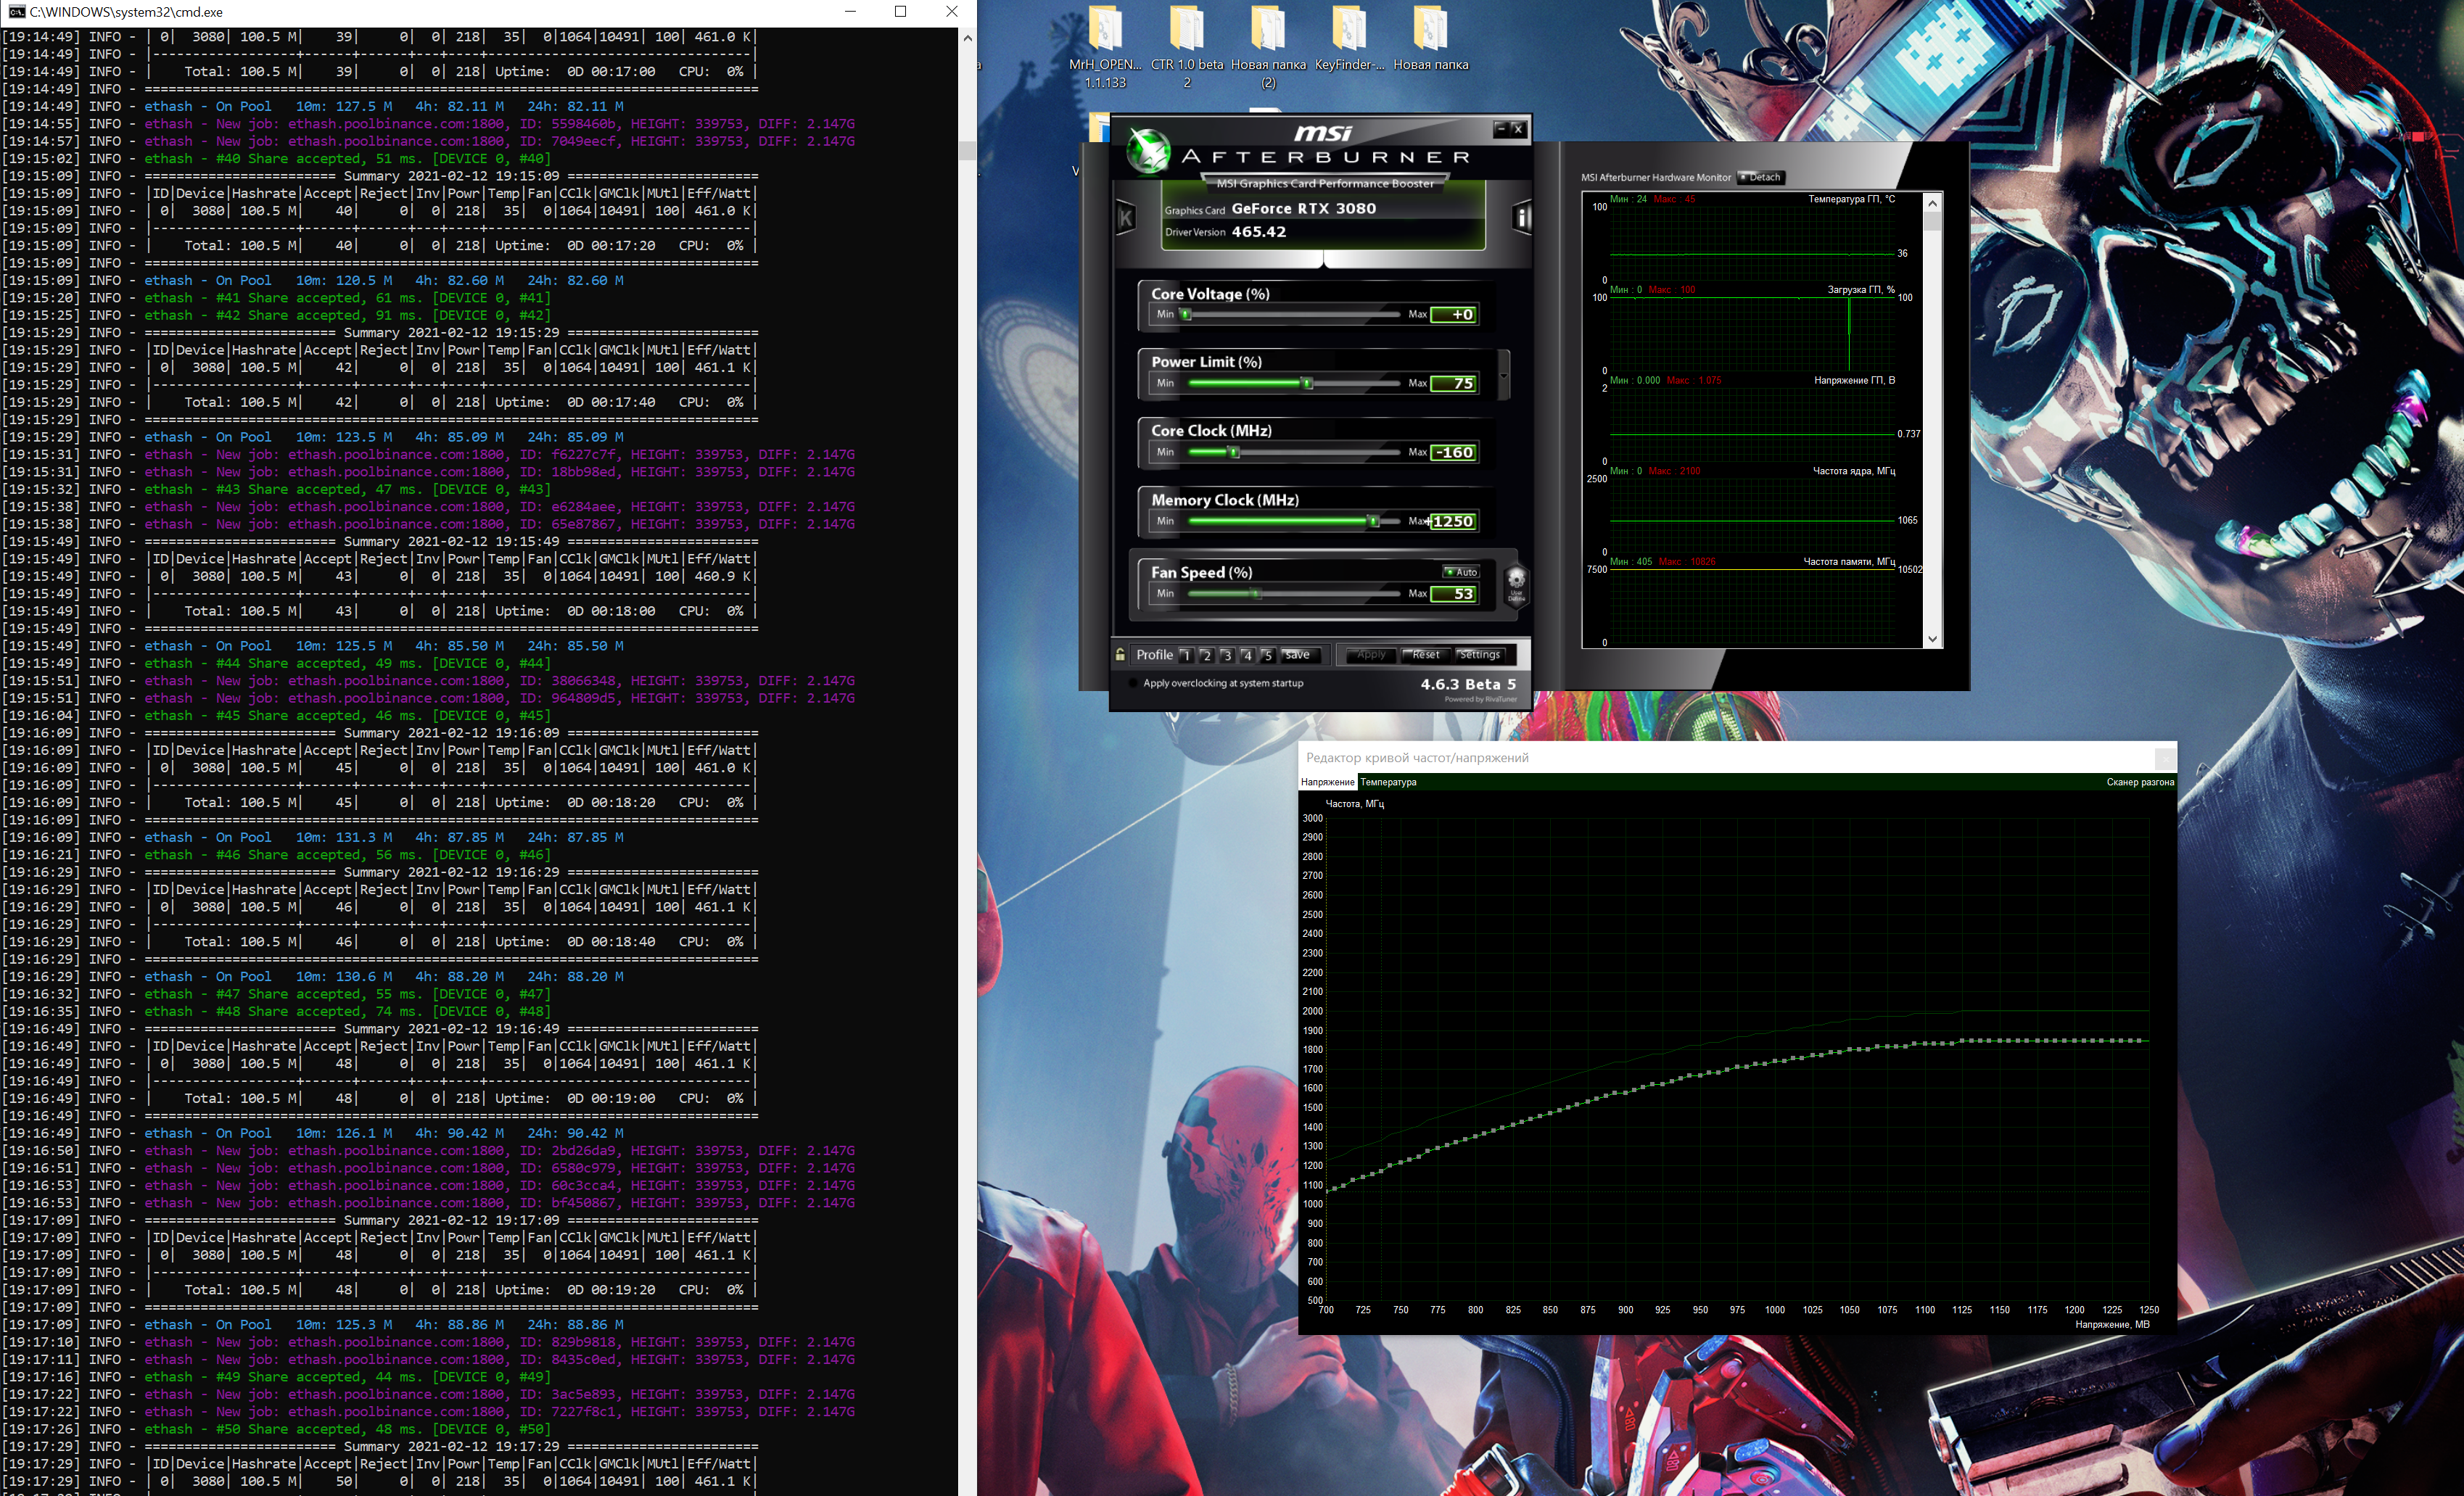Click the fan User Define gear icon

pos(1516,581)
